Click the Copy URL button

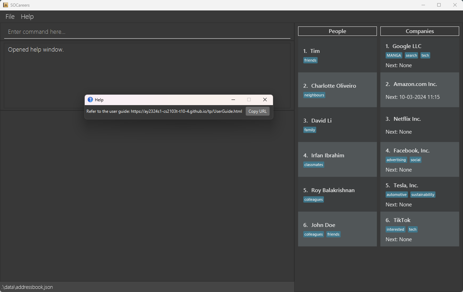point(257,111)
